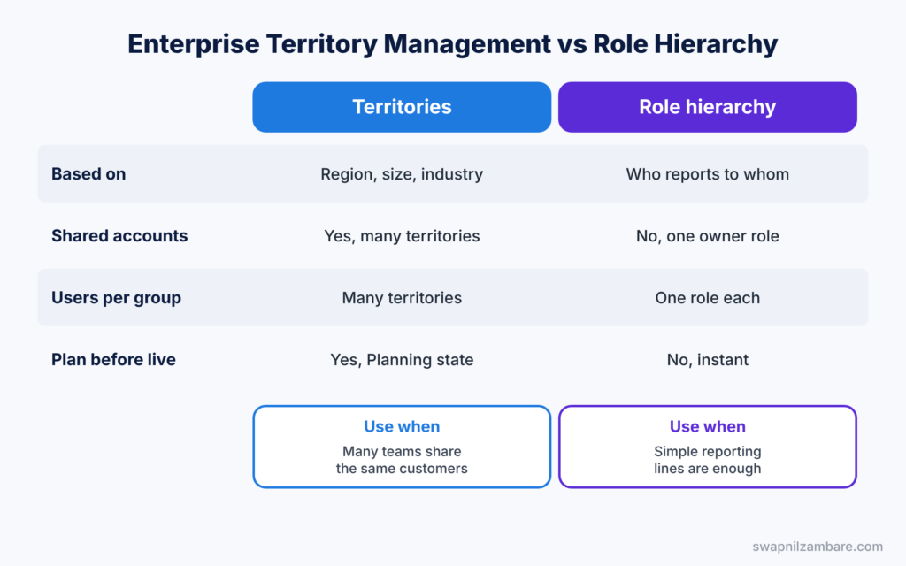Click the 'Yes, Planning state' cell
Screen dimensions: 906x566
[402, 359]
